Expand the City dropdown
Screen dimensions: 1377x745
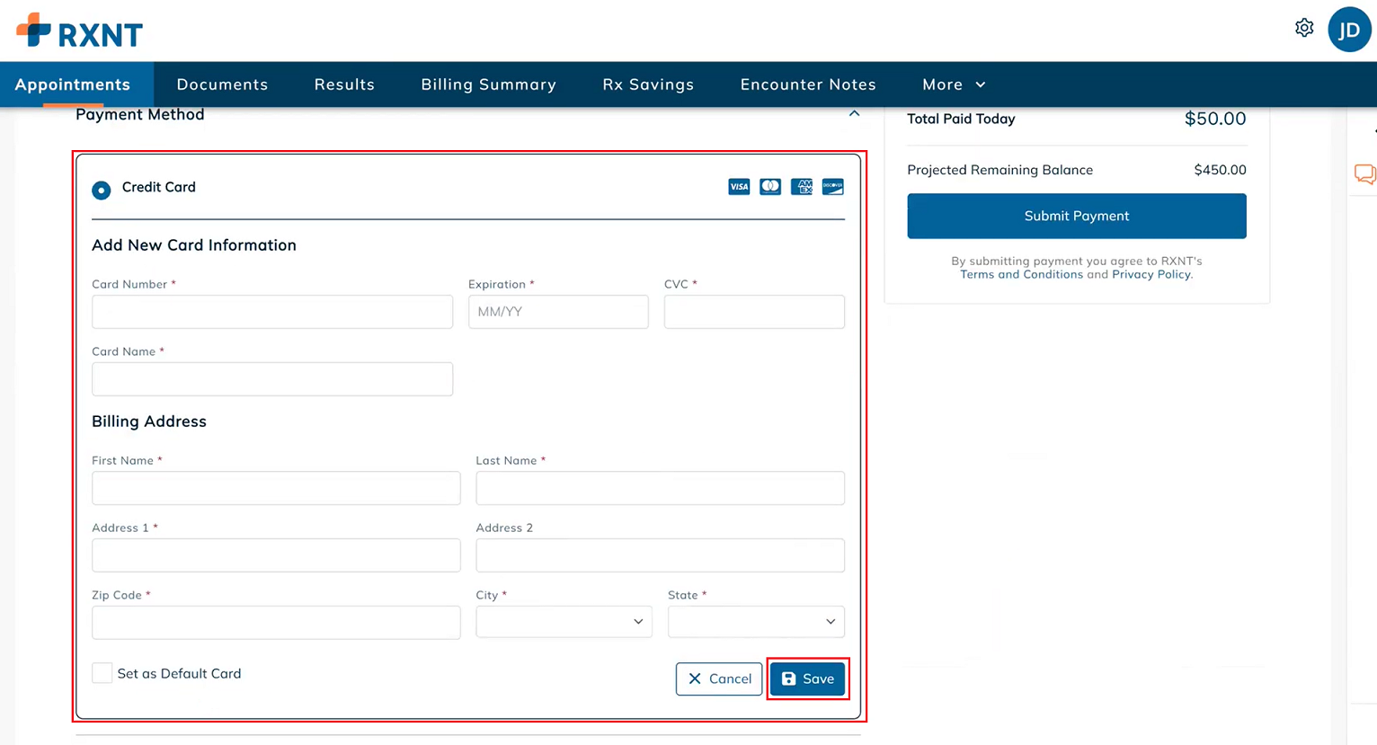(x=564, y=622)
